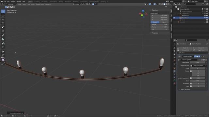Open the Edit Mode dropdown
Screen dimensions: 209x117
(11, 4)
